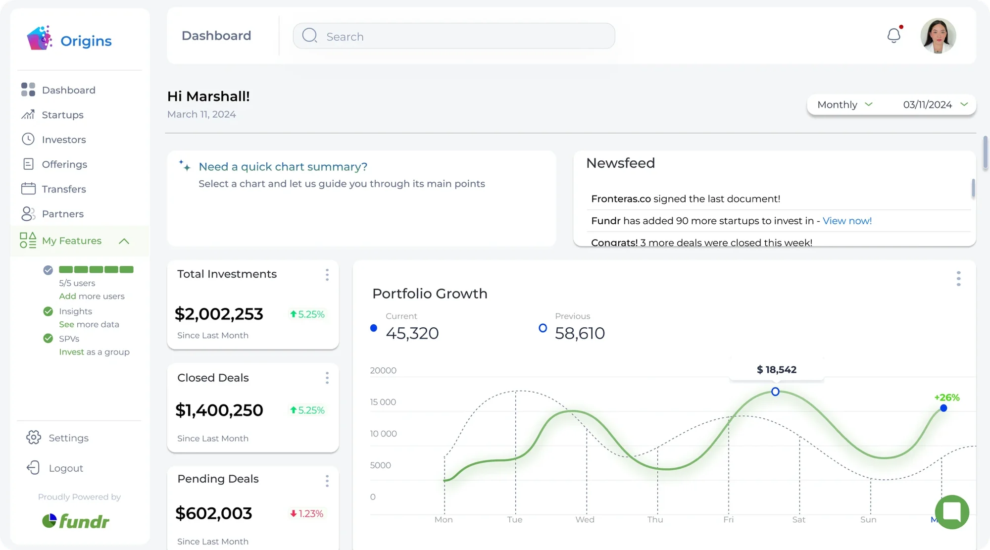Open Closed Deals three-dot menu

327,378
